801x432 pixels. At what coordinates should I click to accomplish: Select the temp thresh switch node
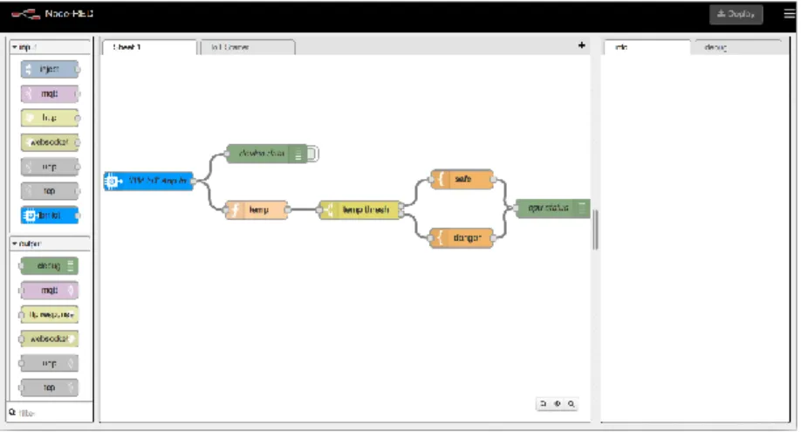359,209
